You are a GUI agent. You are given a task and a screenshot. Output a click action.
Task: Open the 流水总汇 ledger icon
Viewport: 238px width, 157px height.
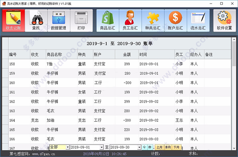[x=198, y=21]
